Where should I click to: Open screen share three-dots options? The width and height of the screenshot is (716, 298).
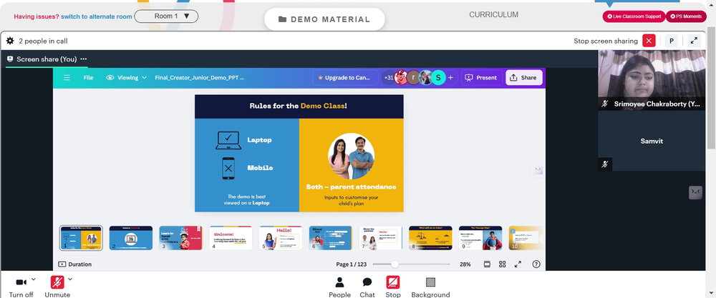[84, 59]
